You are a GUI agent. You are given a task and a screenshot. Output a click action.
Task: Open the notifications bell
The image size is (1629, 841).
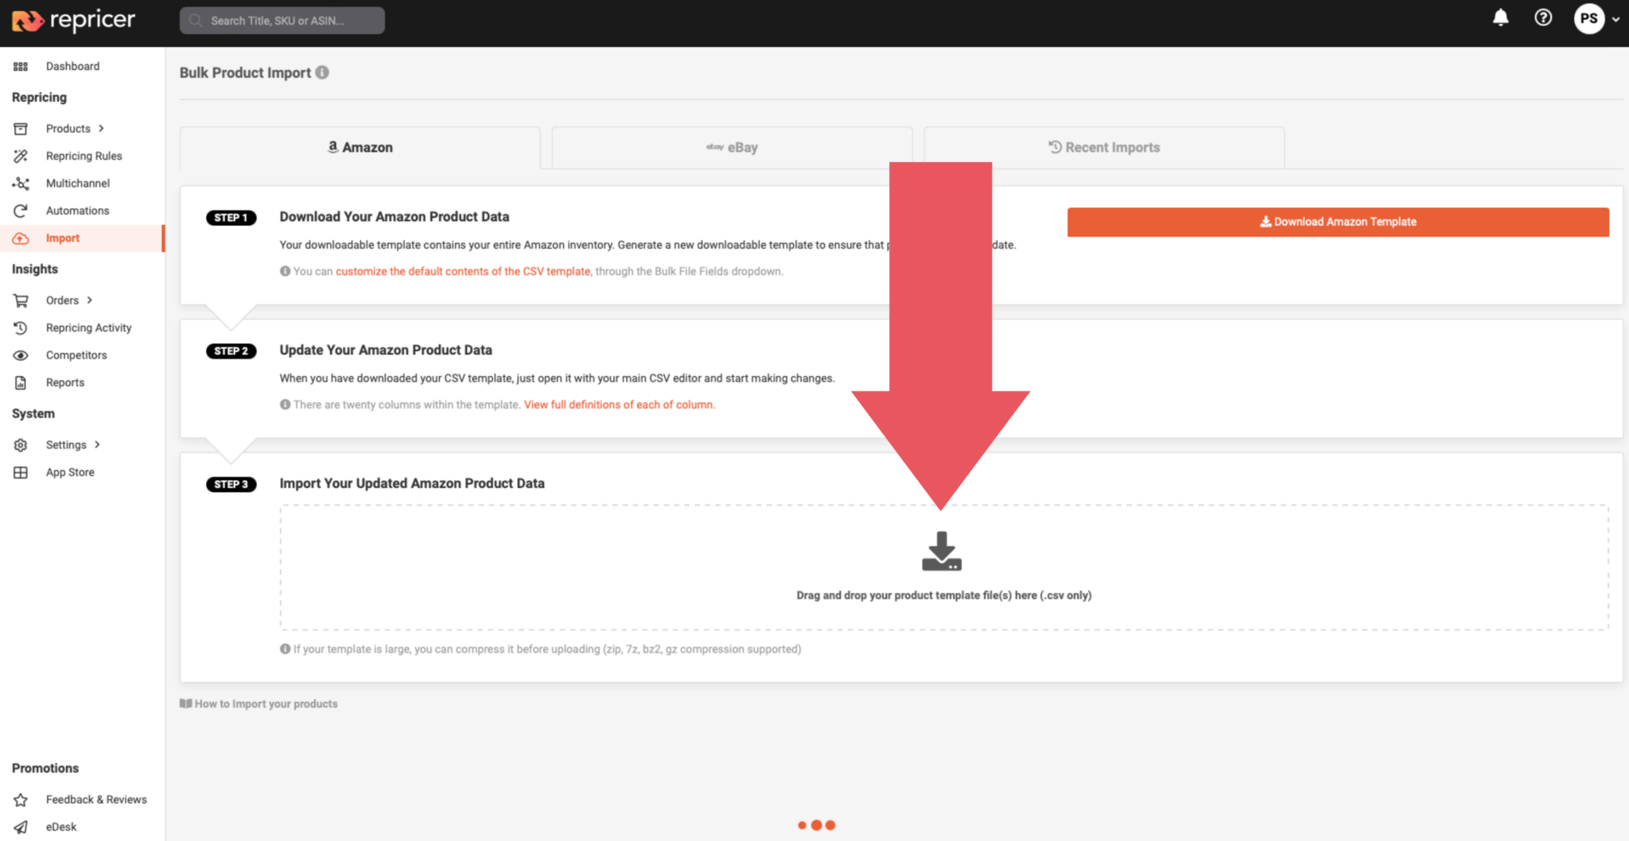pos(1500,18)
